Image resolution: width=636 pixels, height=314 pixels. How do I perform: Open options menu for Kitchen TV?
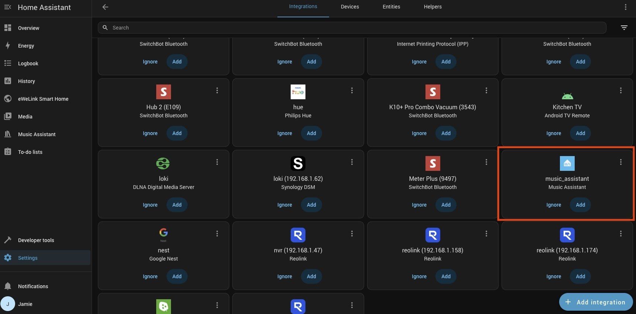click(621, 90)
